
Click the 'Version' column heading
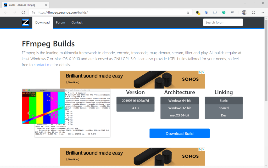click(135, 92)
